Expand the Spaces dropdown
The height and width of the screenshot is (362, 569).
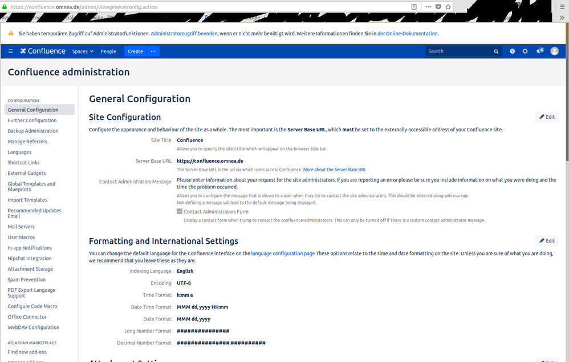[x=83, y=51]
